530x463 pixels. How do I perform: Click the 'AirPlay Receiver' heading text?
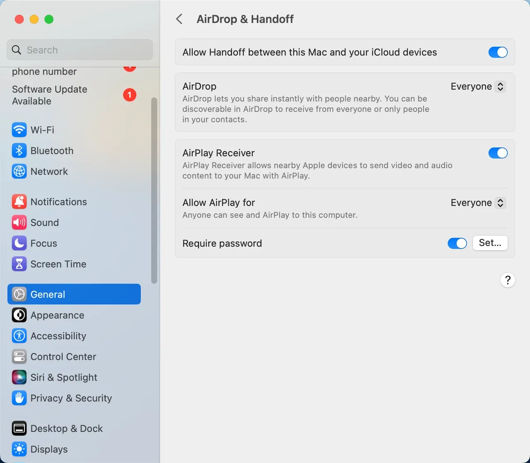click(x=219, y=153)
